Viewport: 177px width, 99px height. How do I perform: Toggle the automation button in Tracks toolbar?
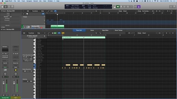tap(48, 11)
